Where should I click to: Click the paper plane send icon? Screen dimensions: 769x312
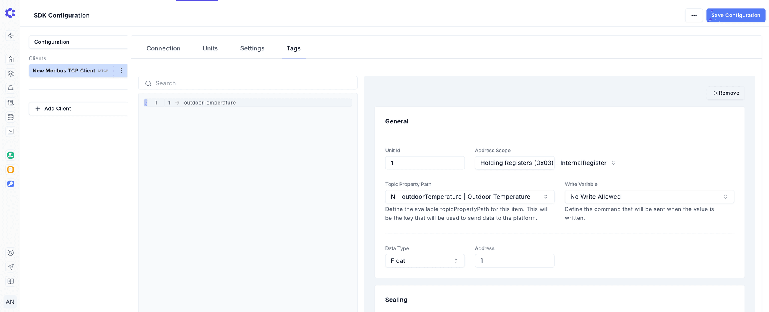pos(11,267)
